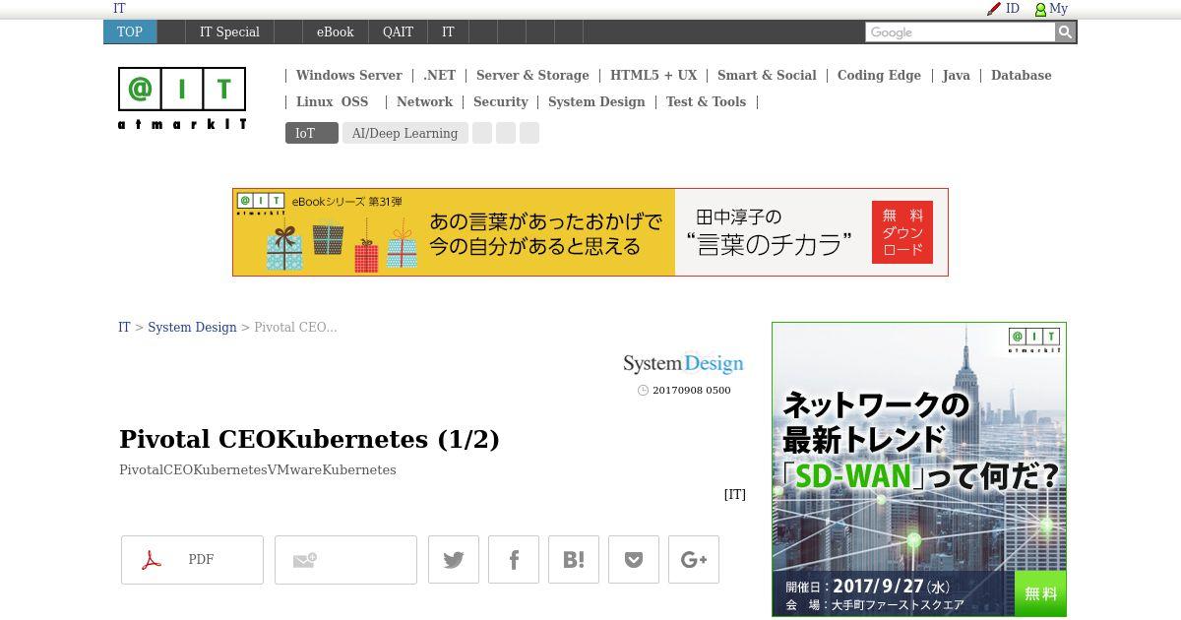Click IT breadcrumb link
This screenshot has width=1181, height=620.
(124, 327)
